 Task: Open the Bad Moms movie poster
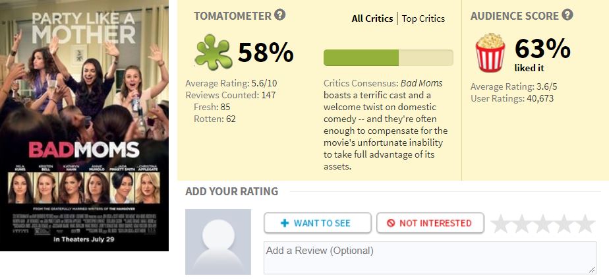click(84, 125)
